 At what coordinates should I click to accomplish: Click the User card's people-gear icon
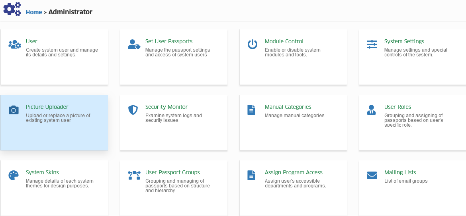pos(15,44)
